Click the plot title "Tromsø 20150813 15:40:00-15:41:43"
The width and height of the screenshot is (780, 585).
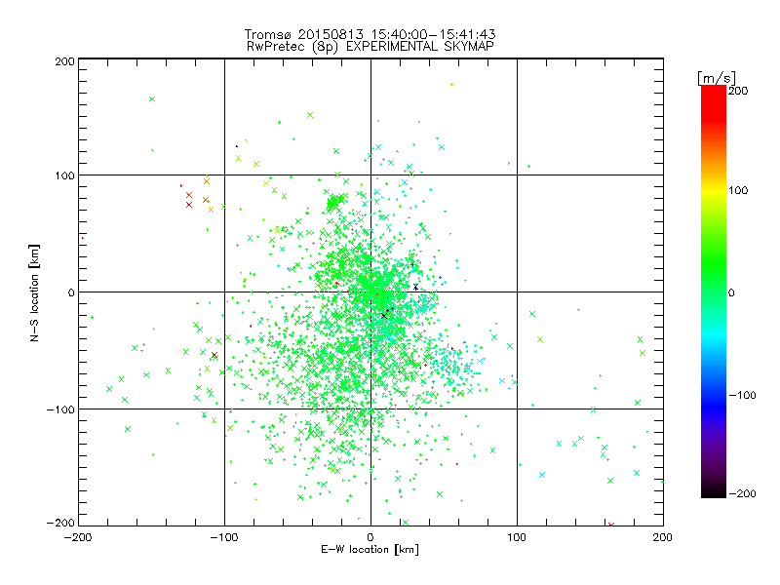click(370, 34)
